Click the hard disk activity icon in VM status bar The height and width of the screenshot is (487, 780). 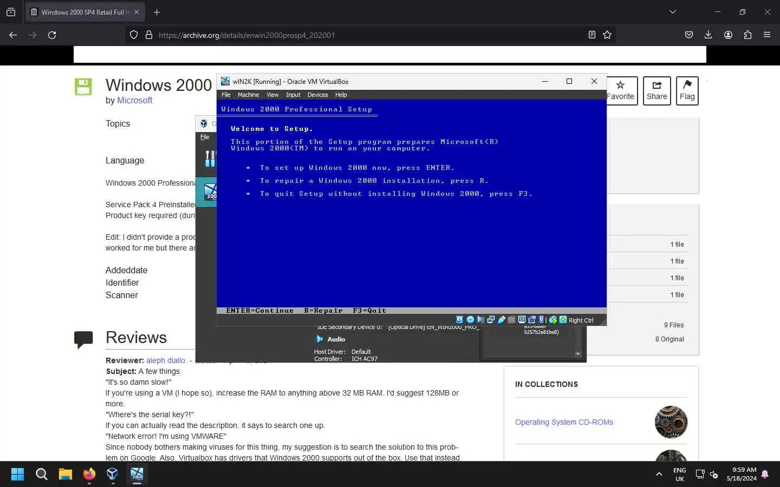point(459,320)
